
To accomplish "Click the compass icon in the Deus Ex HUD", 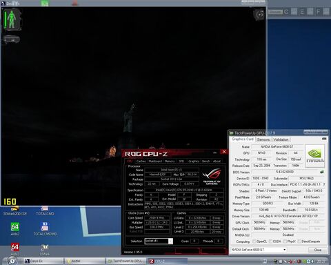I will click(x=259, y=14).
